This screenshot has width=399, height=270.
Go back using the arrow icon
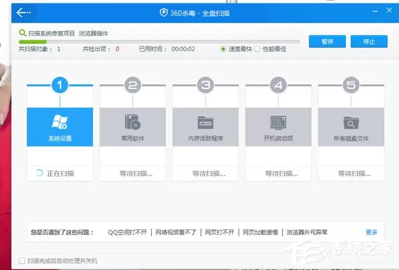click(23, 13)
